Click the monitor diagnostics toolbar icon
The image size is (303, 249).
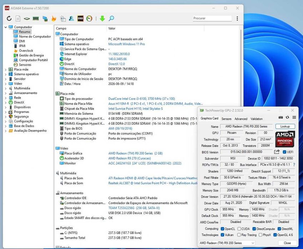click(45, 19)
